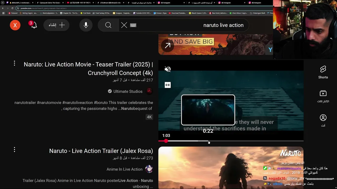
Task: Open the ad's external link arrow icon
Action: pyautogui.click(x=168, y=46)
